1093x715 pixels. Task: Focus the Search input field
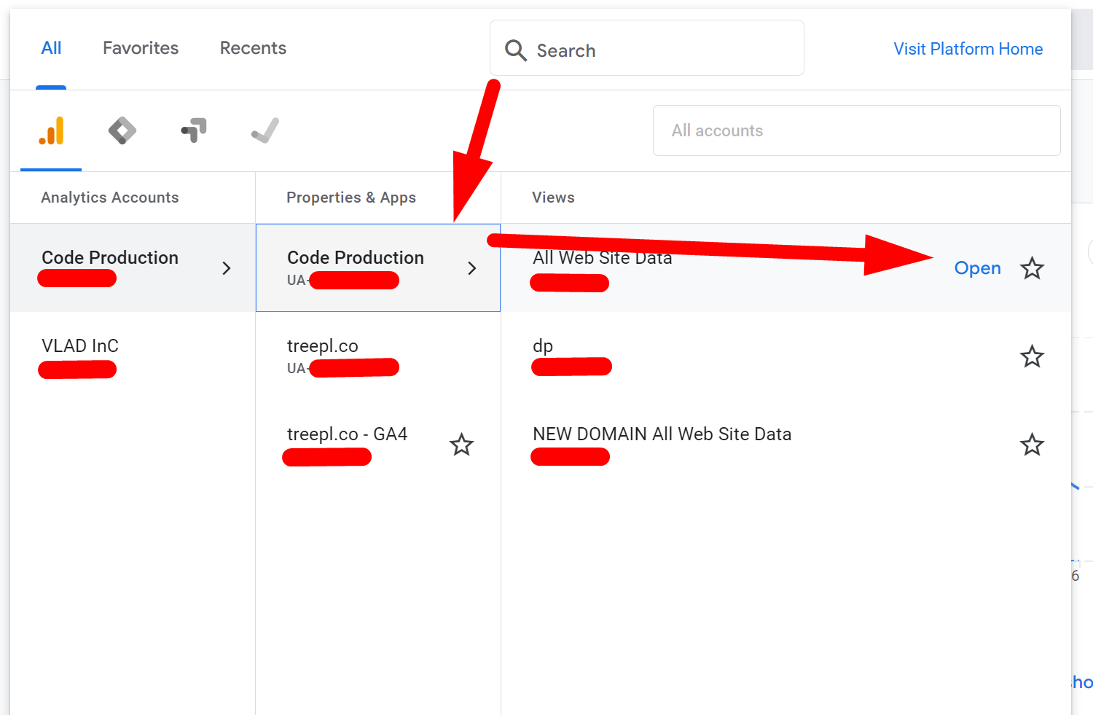tap(647, 48)
